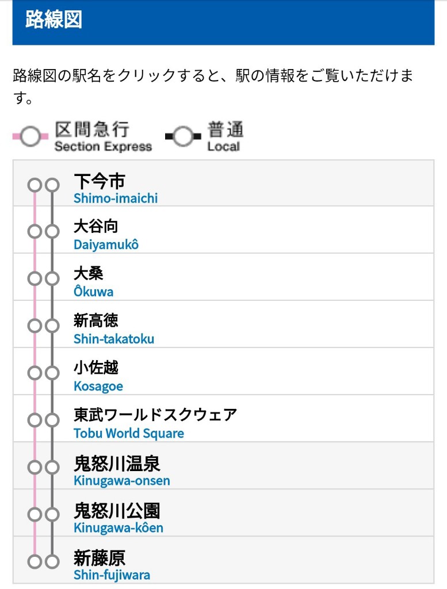The image size is (447, 589).
Task: Go to Tobu World Square station
Action: [155, 423]
